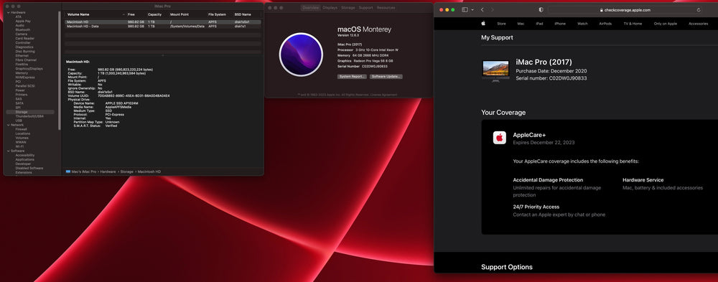Image resolution: width=718 pixels, height=282 pixels.
Task: Open Store in Apple navigation
Action: tap(501, 24)
